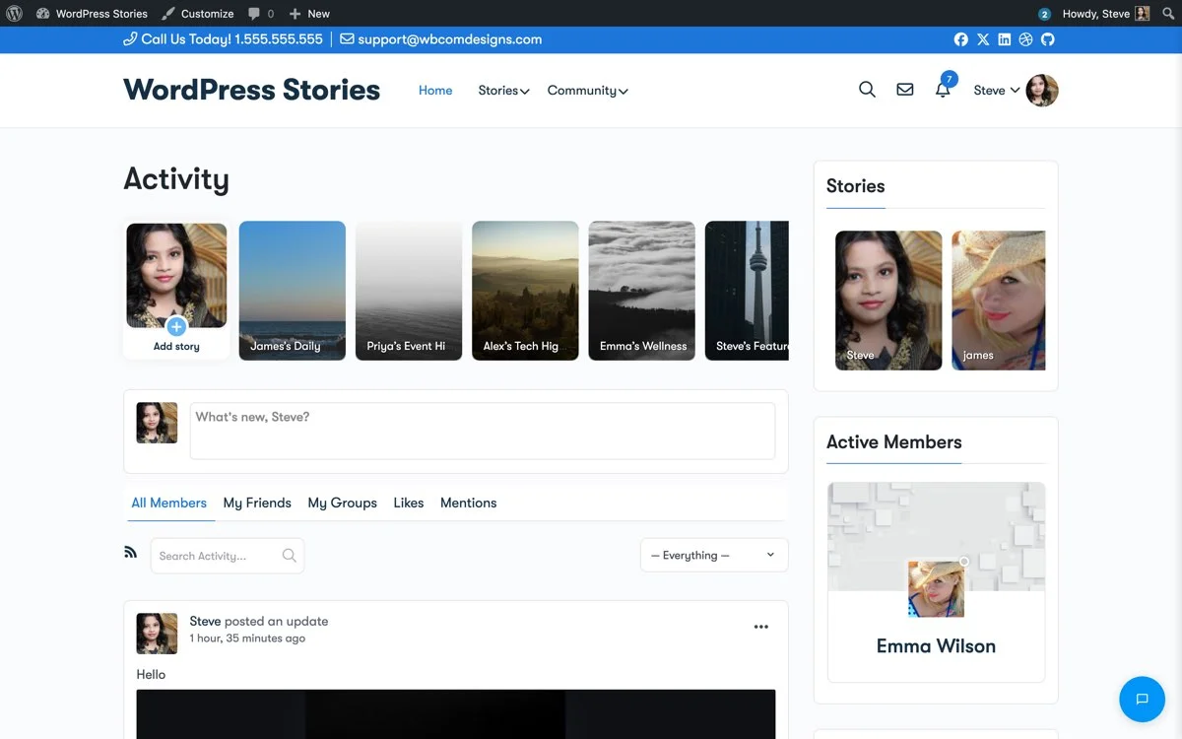Open the activity RSS feed icon
This screenshot has width=1182, height=739.
[x=131, y=552]
